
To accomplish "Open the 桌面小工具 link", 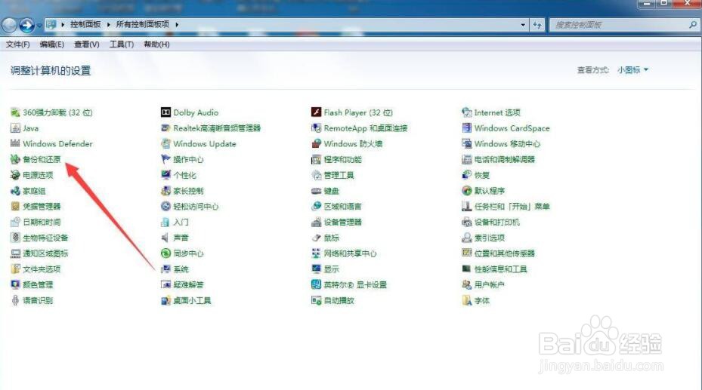I will (192, 300).
